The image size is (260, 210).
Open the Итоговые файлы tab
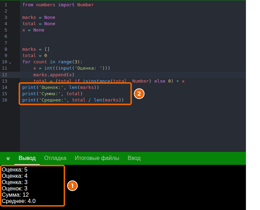(97, 158)
